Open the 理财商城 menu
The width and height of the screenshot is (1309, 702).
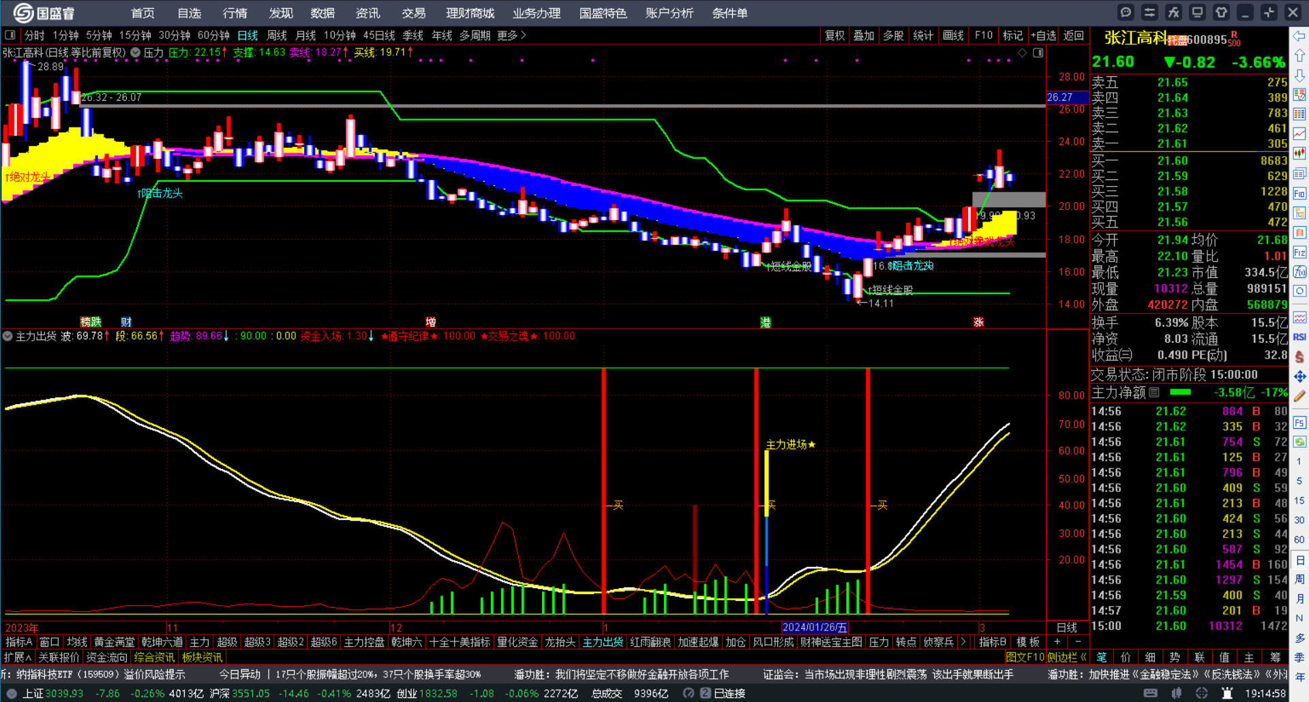pyautogui.click(x=470, y=13)
